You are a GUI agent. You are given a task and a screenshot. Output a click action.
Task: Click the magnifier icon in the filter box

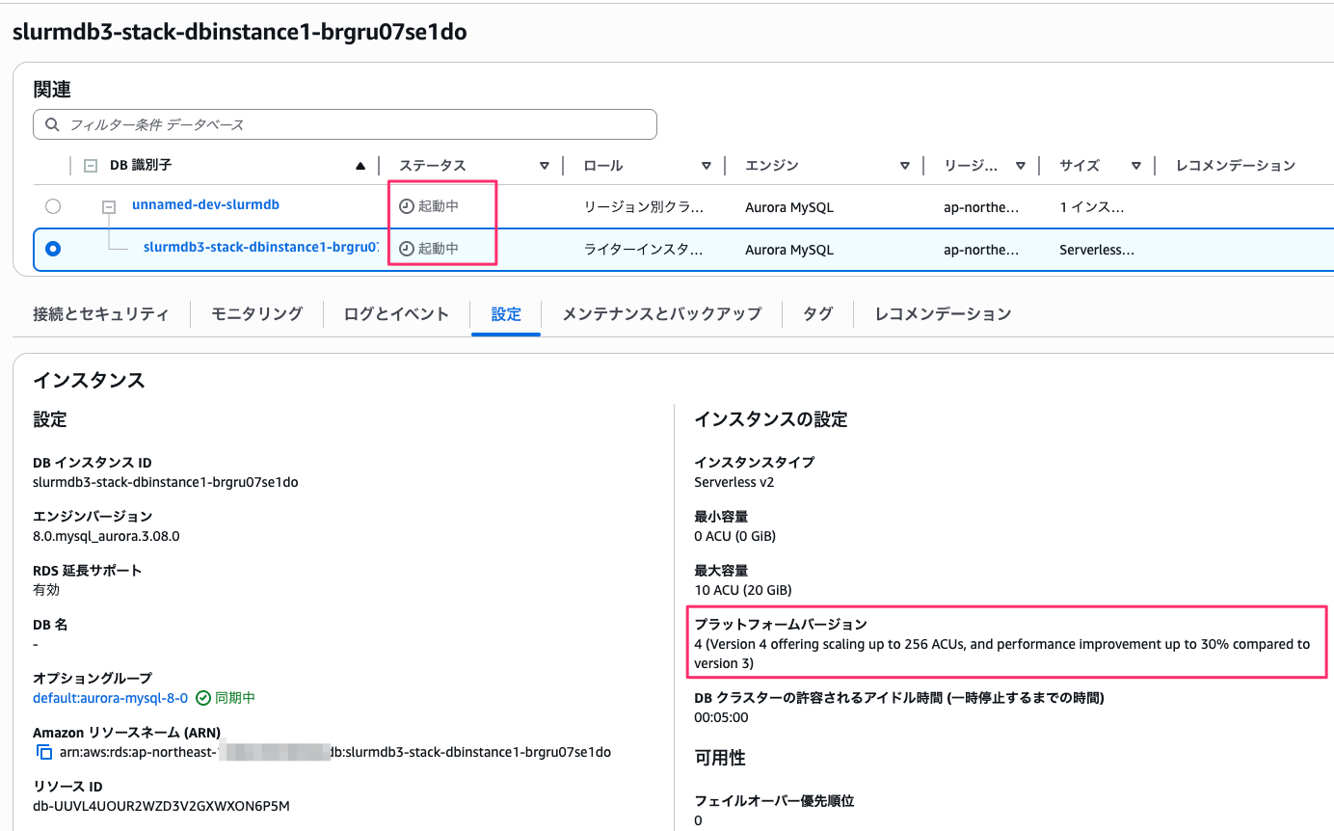(x=52, y=124)
